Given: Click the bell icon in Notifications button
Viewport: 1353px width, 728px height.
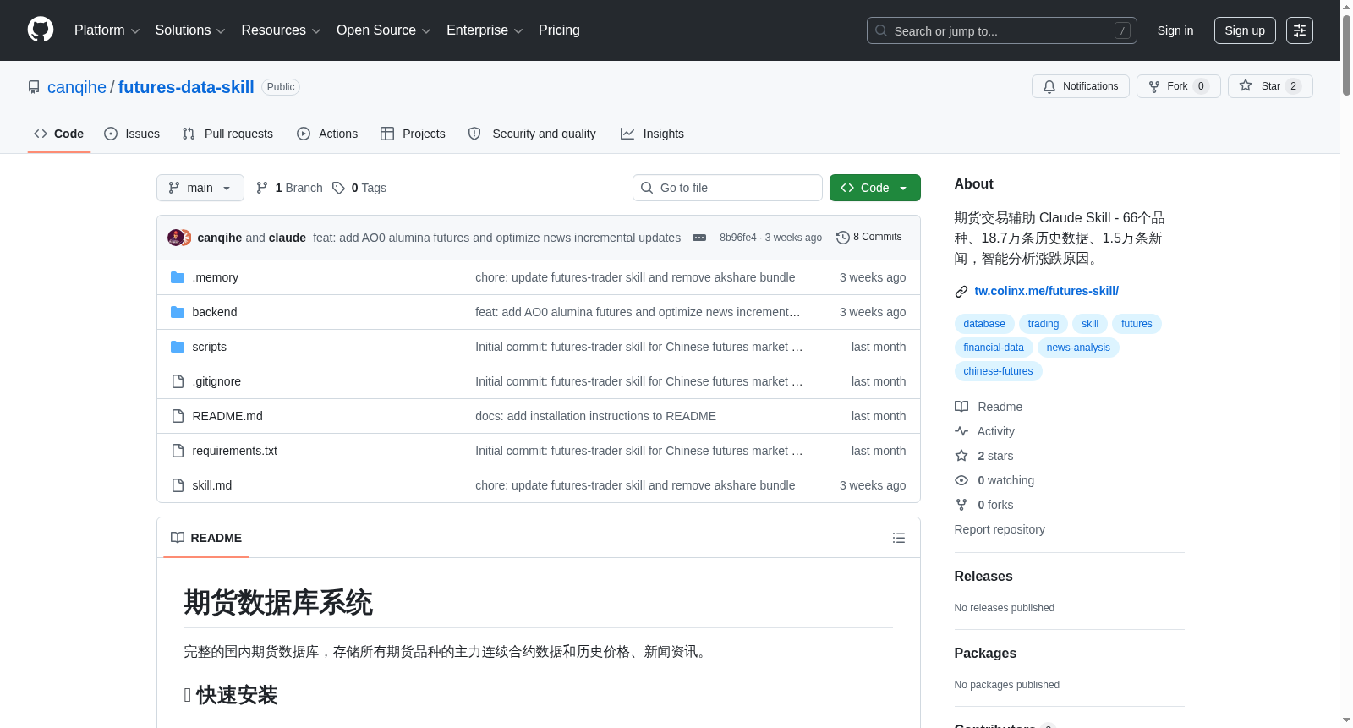Looking at the screenshot, I should (1049, 86).
